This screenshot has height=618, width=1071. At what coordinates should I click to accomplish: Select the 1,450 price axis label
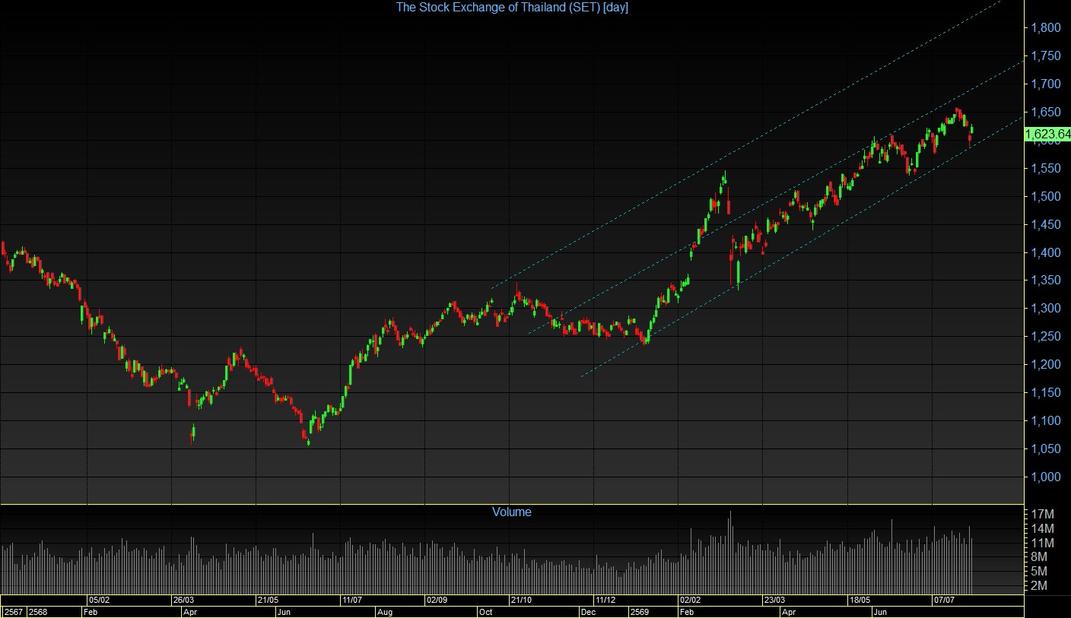click(1045, 224)
